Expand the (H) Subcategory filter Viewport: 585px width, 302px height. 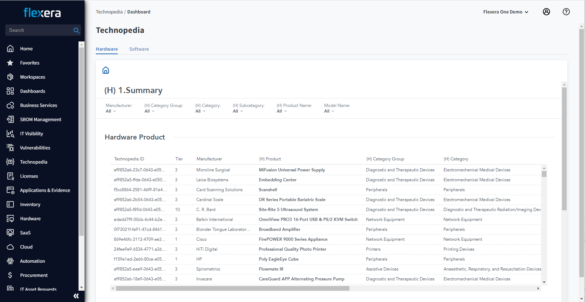tap(238, 111)
